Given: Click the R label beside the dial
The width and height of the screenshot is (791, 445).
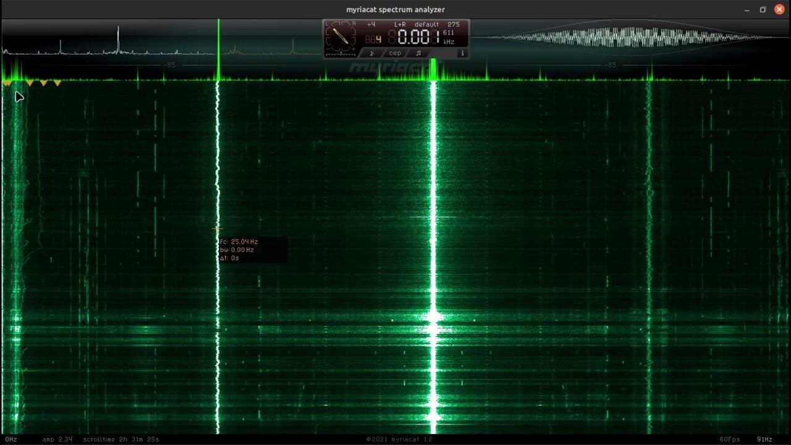Looking at the screenshot, I should tap(354, 23).
